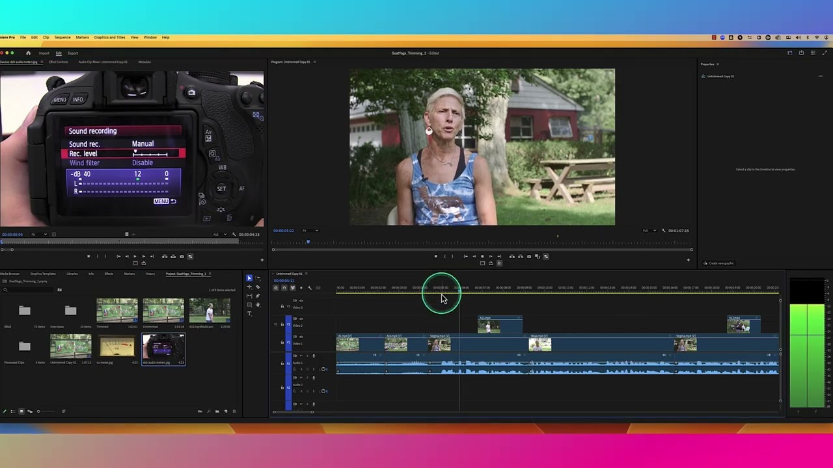Select the Rectangle tool
The image size is (833, 468).
249,305
